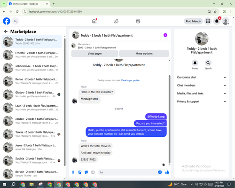Focus the Aa message input field

coord(128,172)
